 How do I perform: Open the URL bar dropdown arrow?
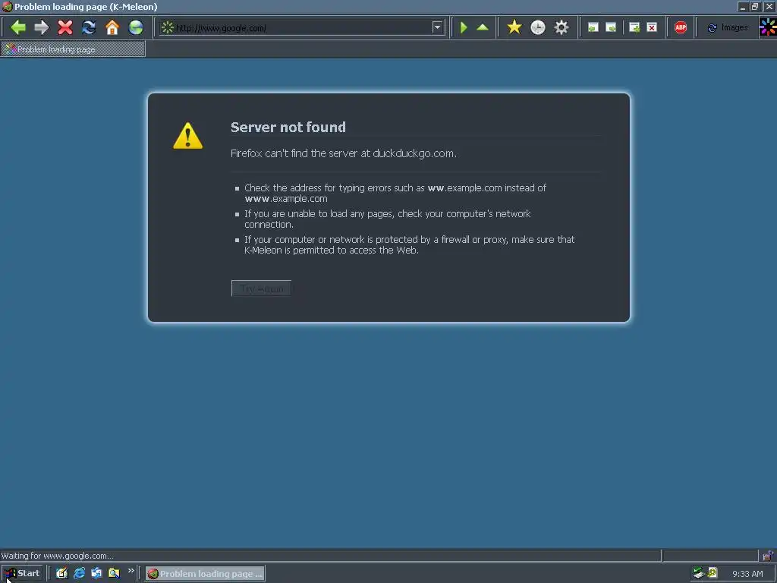(x=437, y=28)
